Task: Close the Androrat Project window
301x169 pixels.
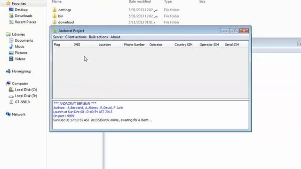Action: tap(244, 31)
